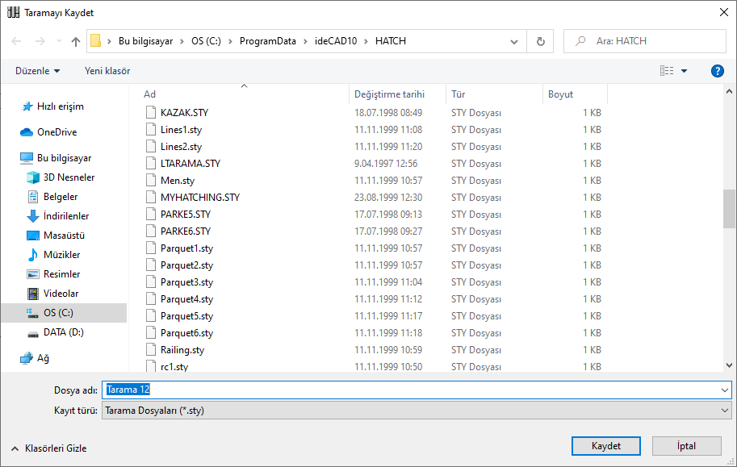Click the Forward navigation arrow
Viewport: 737px width, 467px height.
[x=40, y=41]
